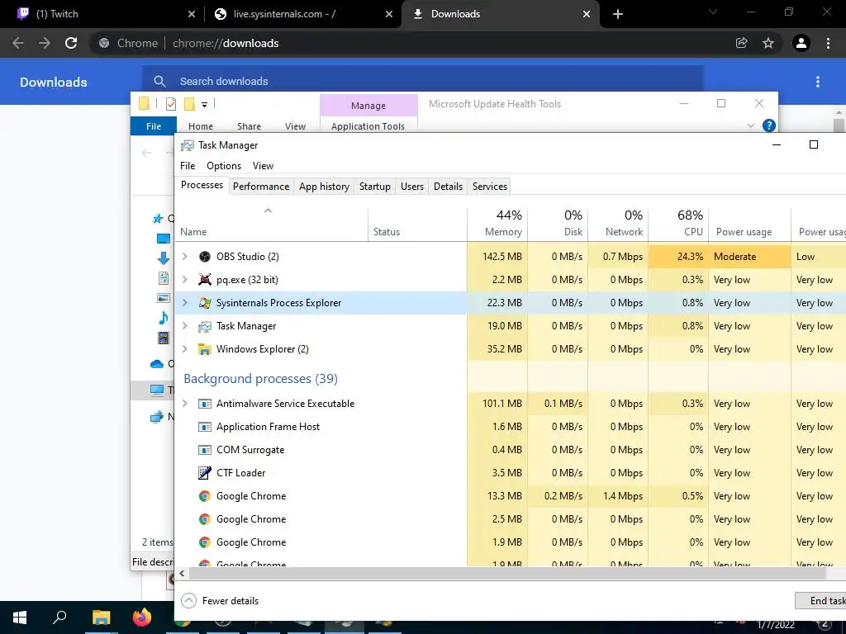The image size is (846, 634).
Task: Open the Explorer Share ribbon tab
Action: point(249,126)
